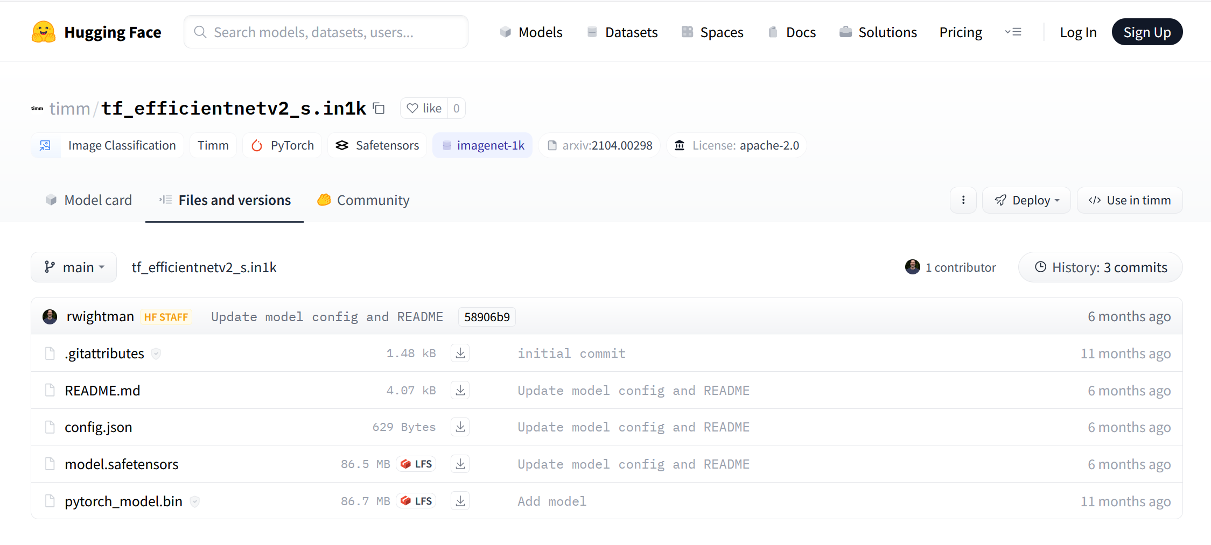
Task: Click the LFS badge on pytorch_model.bin
Action: [x=416, y=501]
